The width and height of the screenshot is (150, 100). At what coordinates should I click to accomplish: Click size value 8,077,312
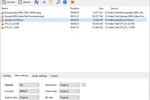click(98, 13)
